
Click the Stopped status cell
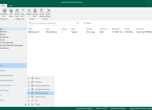click(x=74, y=32)
